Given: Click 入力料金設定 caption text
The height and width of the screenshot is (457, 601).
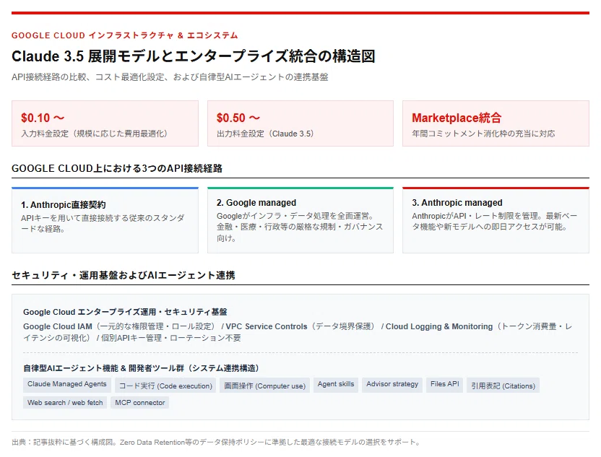Looking at the screenshot, I should tap(95, 134).
